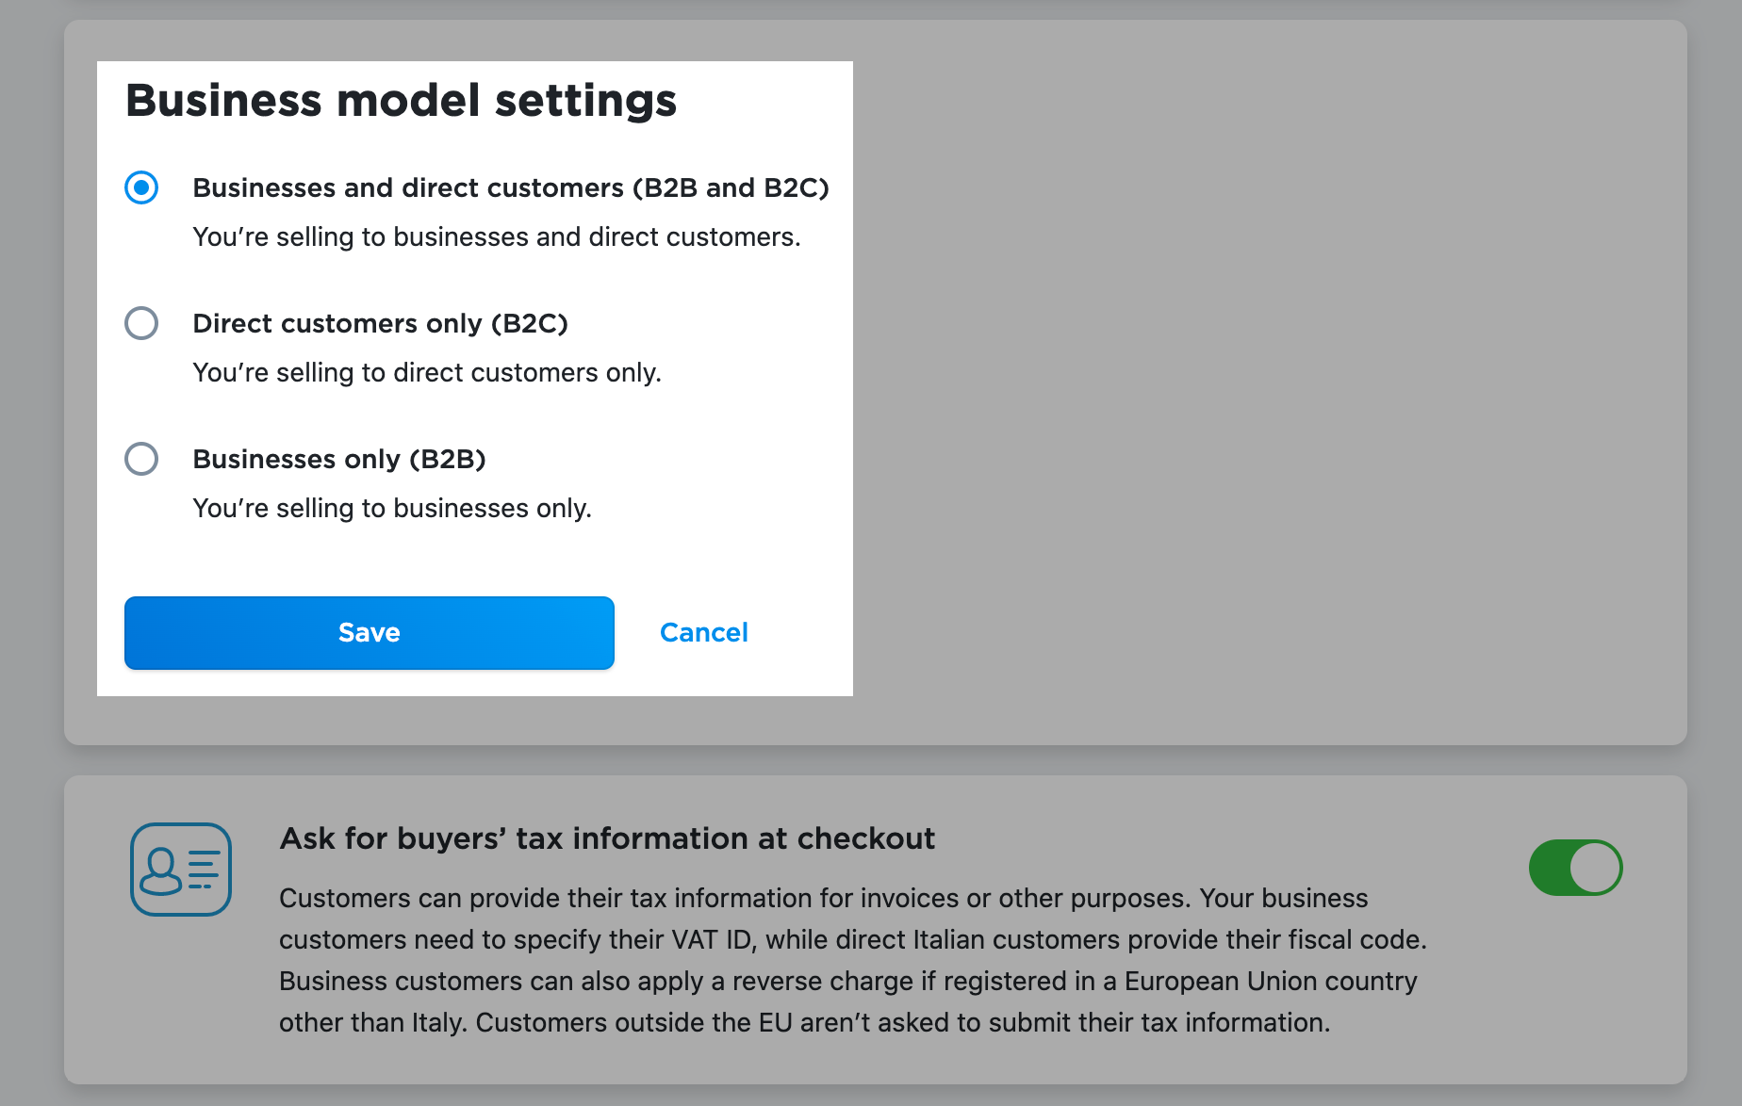Select the "Businesses and direct customers (B2B and B2C)" radio
Image resolution: width=1742 pixels, height=1106 pixels.
pyautogui.click(x=141, y=188)
